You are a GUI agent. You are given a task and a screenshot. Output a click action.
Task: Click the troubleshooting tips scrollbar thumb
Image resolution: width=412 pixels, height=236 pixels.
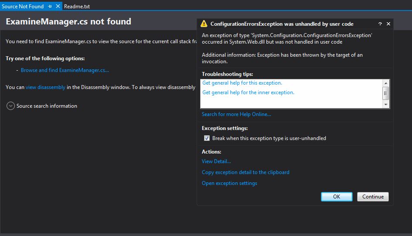(385, 93)
